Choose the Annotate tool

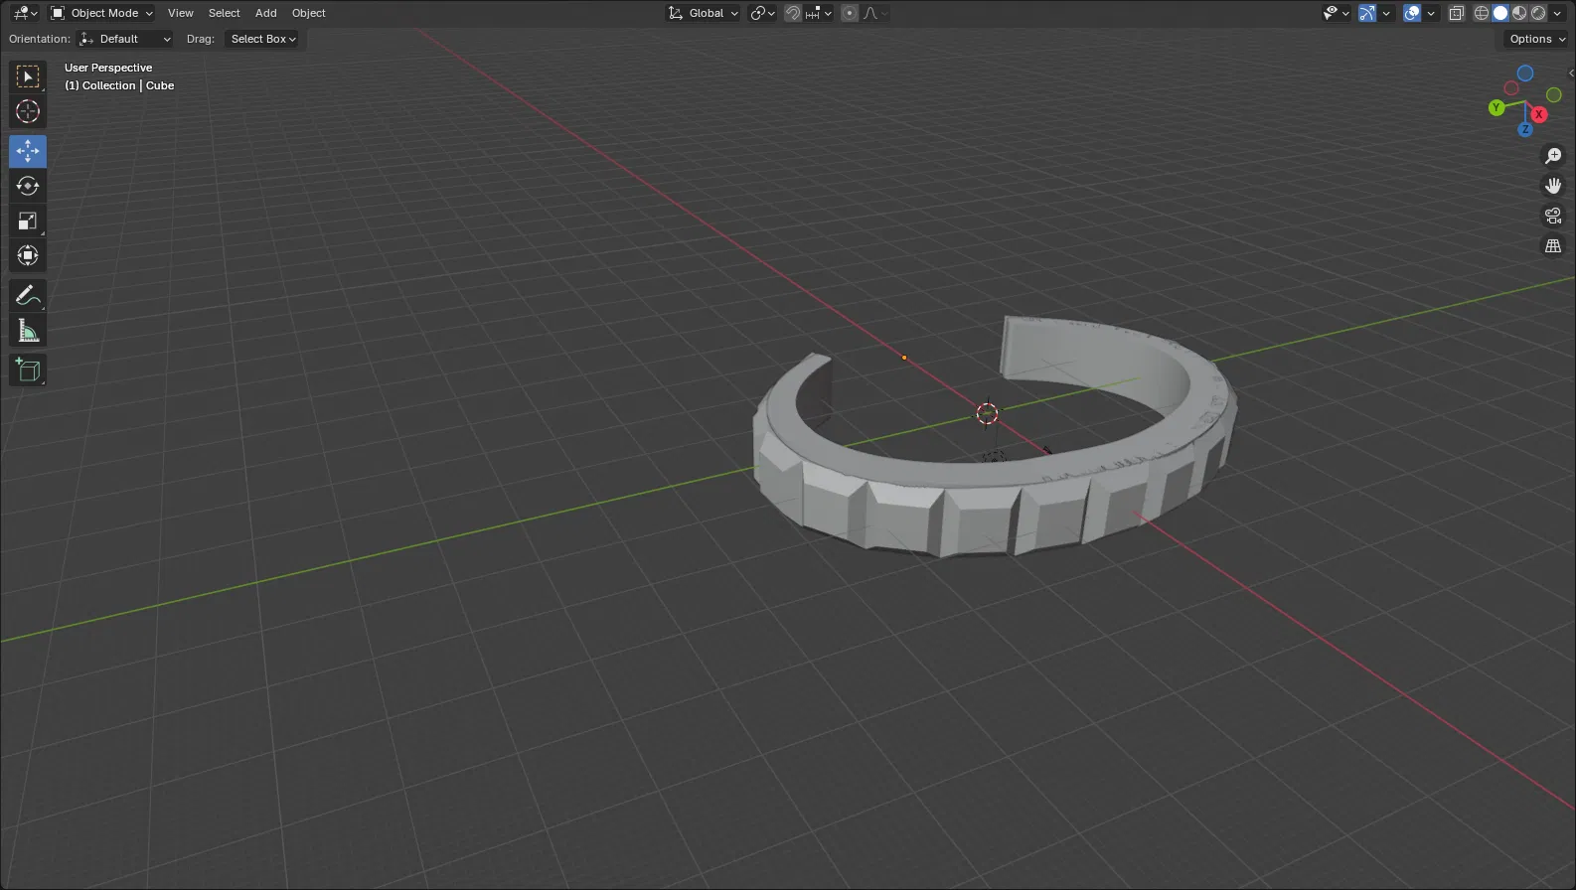(28, 295)
